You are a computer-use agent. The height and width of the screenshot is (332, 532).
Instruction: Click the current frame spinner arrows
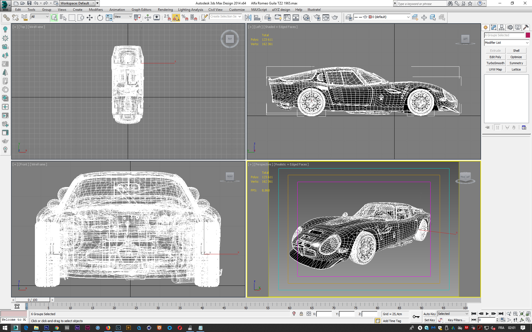coord(497,320)
